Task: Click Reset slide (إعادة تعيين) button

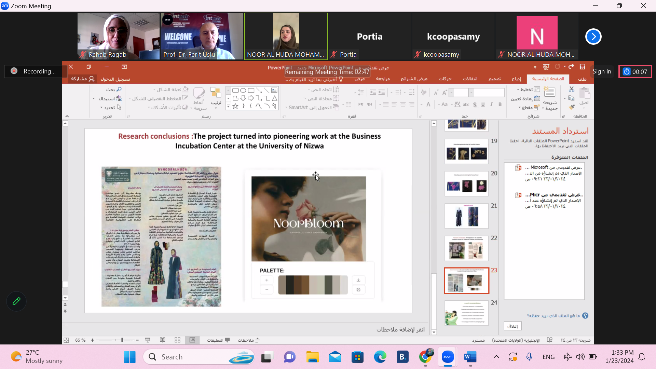Action: 525,98
